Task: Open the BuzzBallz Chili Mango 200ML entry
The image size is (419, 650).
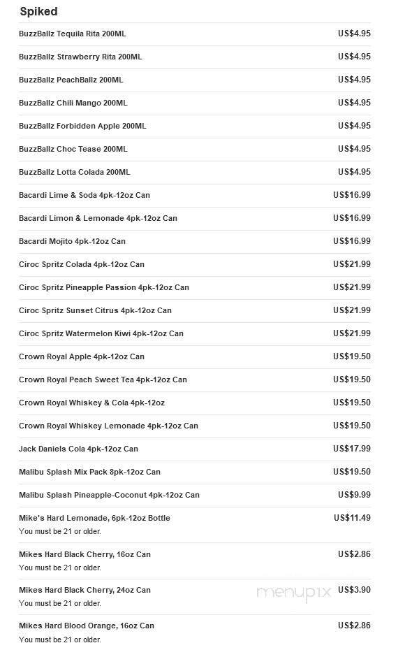Action: coord(73,103)
